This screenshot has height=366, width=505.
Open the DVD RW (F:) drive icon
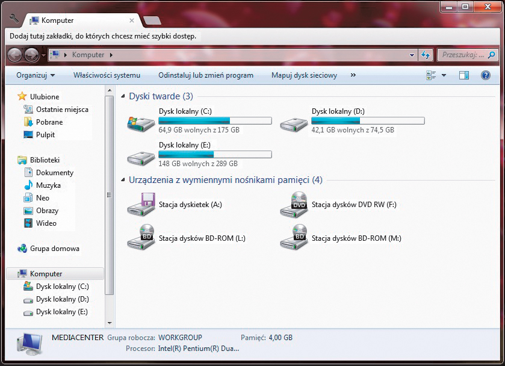coord(294,205)
